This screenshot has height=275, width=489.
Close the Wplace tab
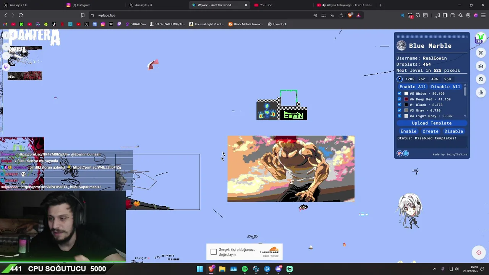coord(246,5)
